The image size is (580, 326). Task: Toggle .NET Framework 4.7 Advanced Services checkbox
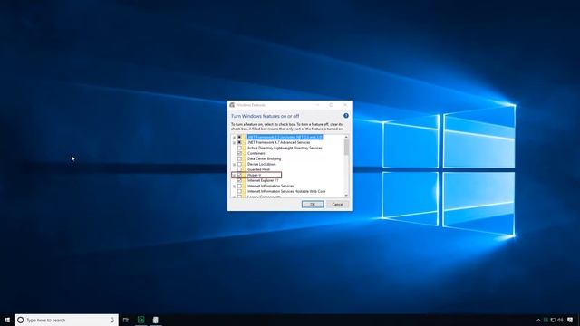pyautogui.click(x=239, y=142)
